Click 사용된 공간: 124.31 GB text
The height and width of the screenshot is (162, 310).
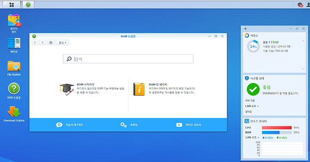coord(276,47)
